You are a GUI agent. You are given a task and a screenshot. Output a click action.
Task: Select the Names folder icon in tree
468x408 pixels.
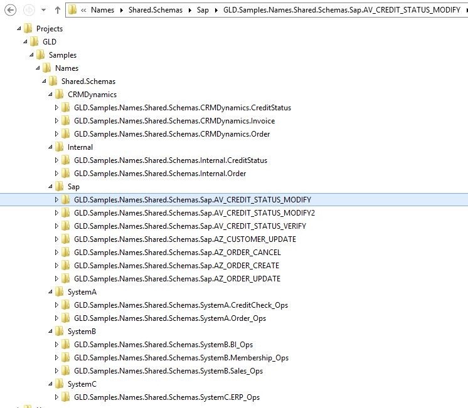(47, 68)
